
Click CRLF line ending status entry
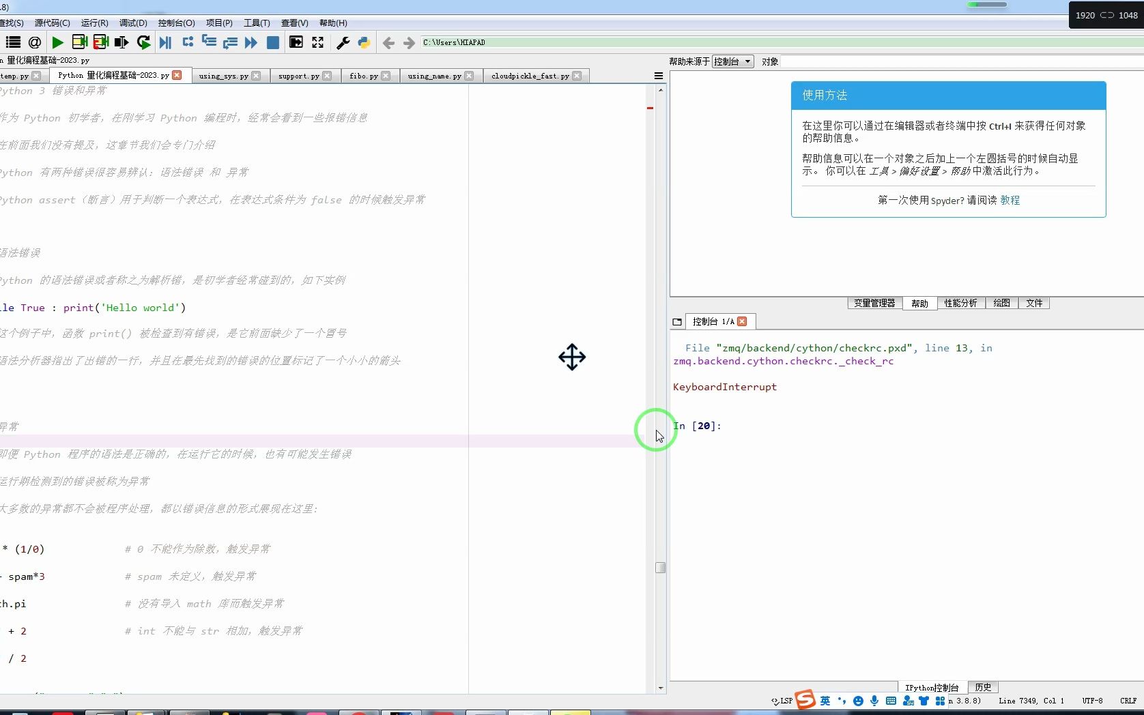[1128, 701]
